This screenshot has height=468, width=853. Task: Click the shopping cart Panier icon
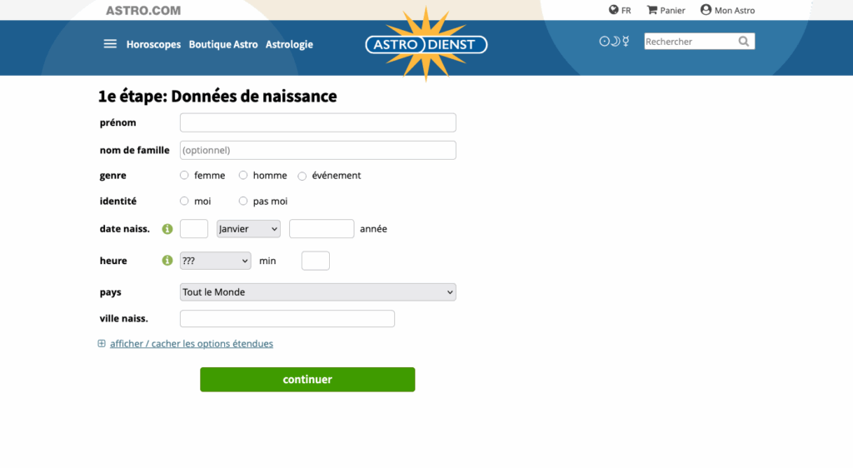click(x=651, y=10)
